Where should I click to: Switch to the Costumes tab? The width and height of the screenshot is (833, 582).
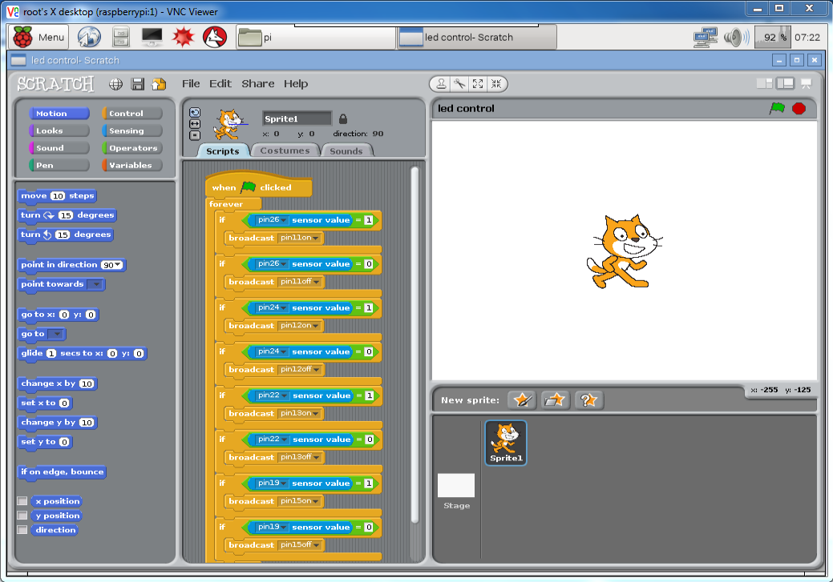285,151
